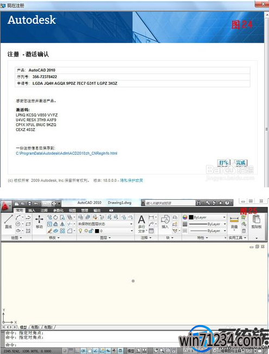
Task: Toggle layer freeze sun icon
Action: (x=86, y=231)
